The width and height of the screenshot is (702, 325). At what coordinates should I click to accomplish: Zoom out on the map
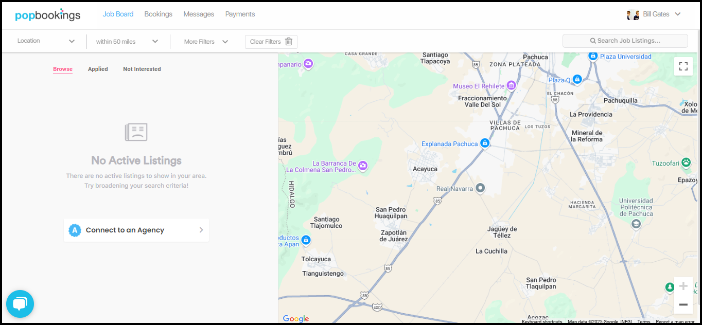(683, 304)
